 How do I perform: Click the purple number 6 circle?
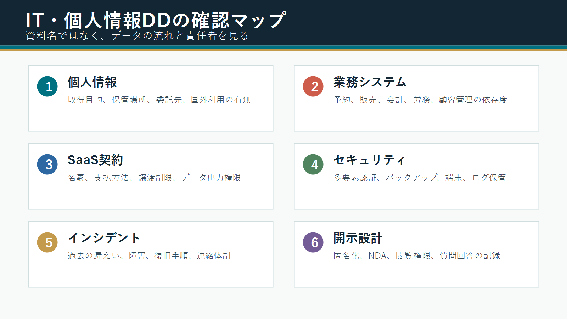coord(313,242)
